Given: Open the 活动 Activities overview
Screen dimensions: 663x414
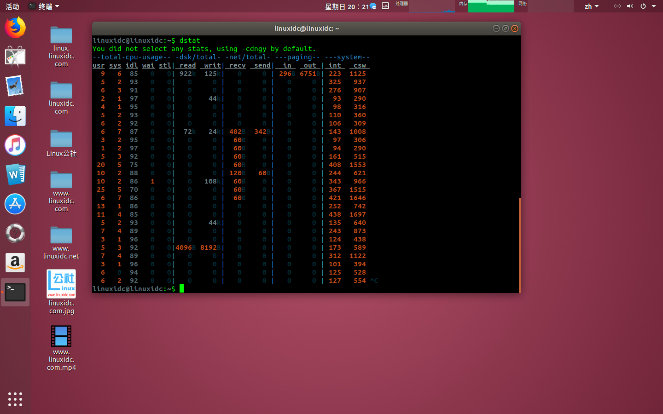Looking at the screenshot, I should click(12, 6).
